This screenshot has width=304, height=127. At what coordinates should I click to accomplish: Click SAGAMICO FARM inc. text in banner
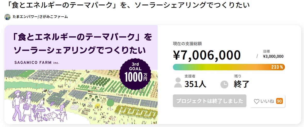click(x=37, y=62)
